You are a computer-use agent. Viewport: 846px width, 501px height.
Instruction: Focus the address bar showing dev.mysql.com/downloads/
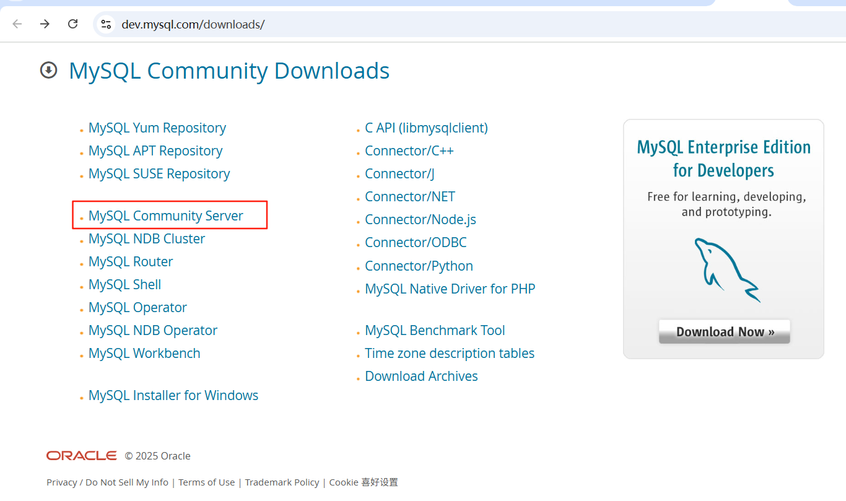click(471, 24)
